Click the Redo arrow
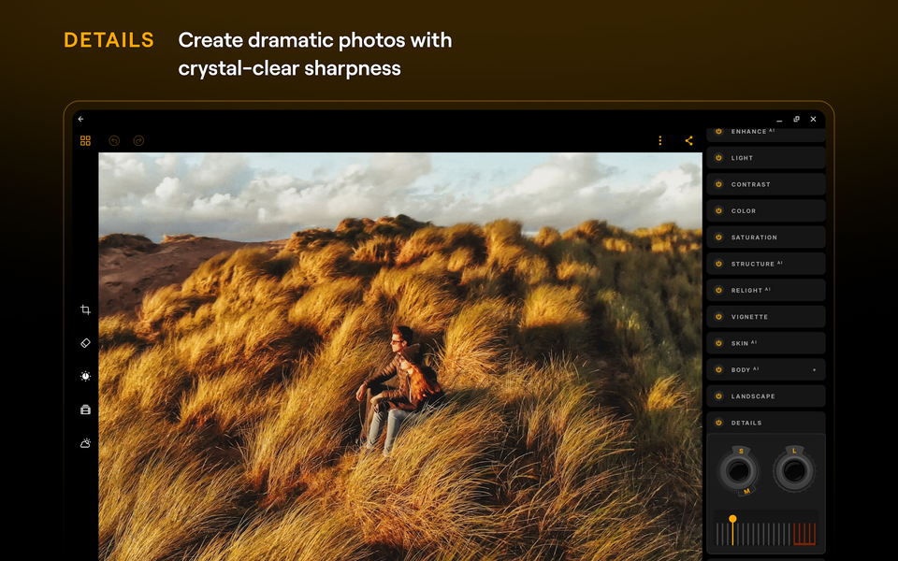The height and width of the screenshot is (561, 898). coord(138,140)
